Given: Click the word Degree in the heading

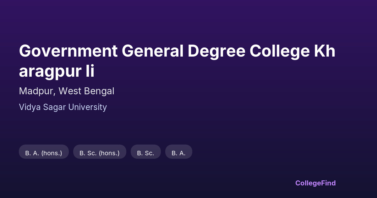Looking at the screenshot, I should 217,51.
